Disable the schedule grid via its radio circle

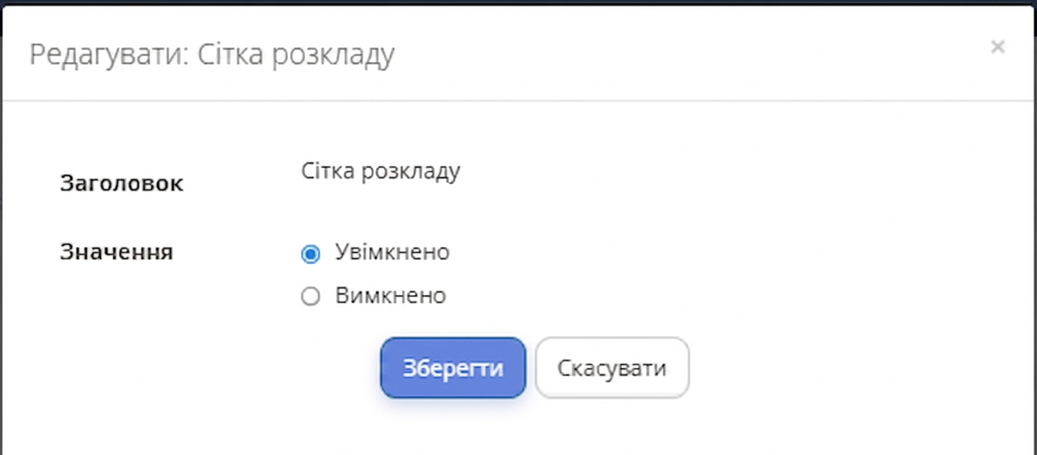[310, 296]
